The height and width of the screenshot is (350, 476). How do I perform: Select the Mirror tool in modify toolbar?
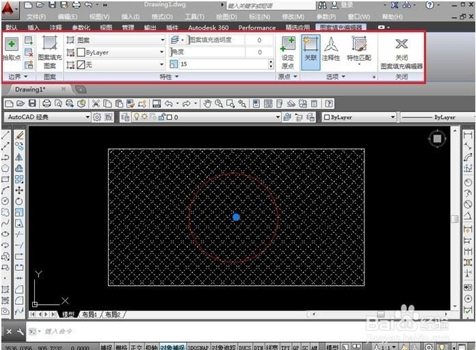click(19, 157)
